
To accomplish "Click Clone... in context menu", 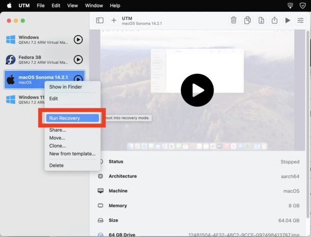I will click(58, 146).
